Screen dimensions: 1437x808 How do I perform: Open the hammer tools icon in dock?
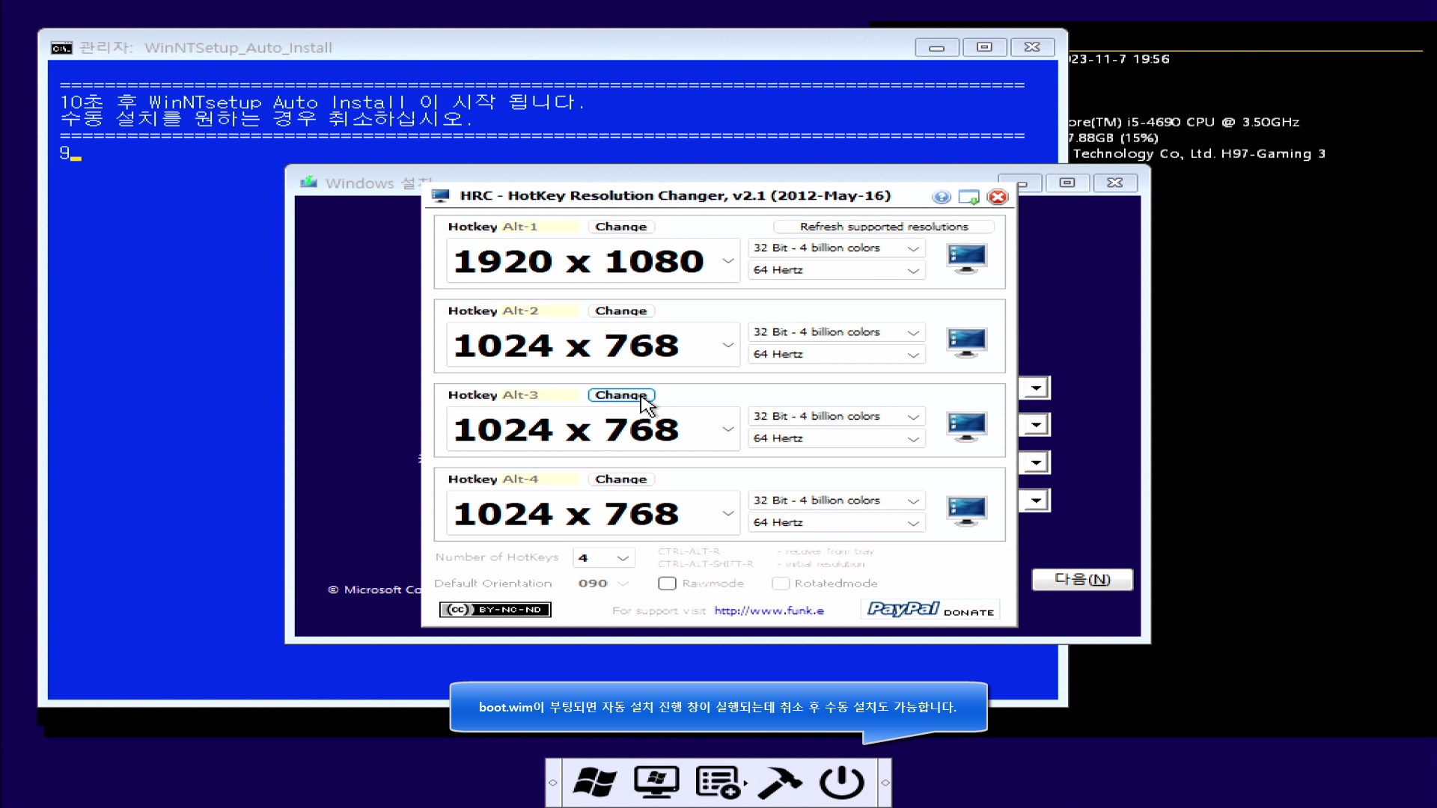[779, 783]
